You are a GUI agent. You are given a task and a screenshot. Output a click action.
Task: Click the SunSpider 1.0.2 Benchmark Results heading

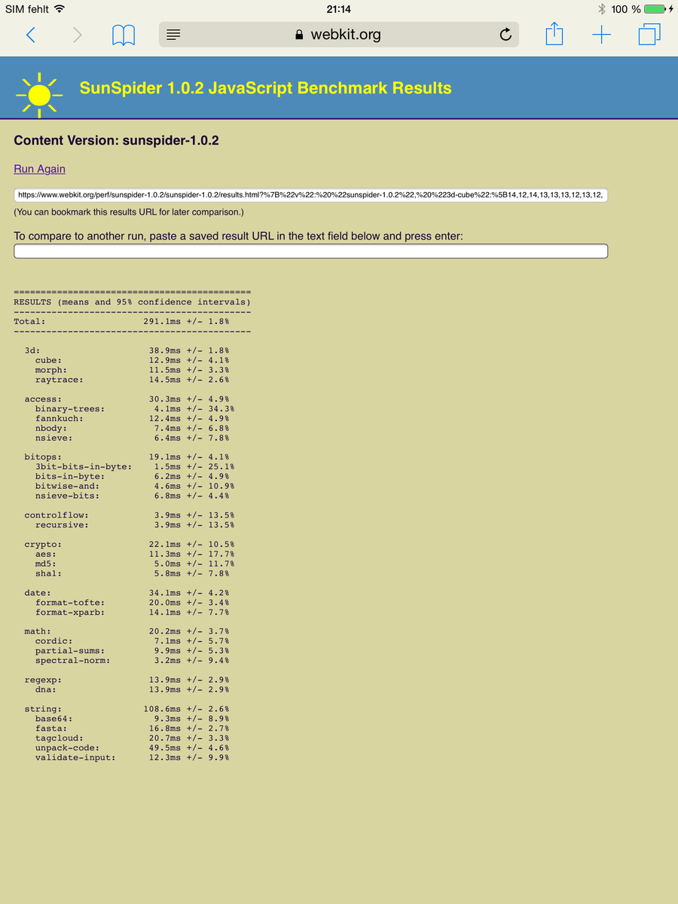point(265,88)
